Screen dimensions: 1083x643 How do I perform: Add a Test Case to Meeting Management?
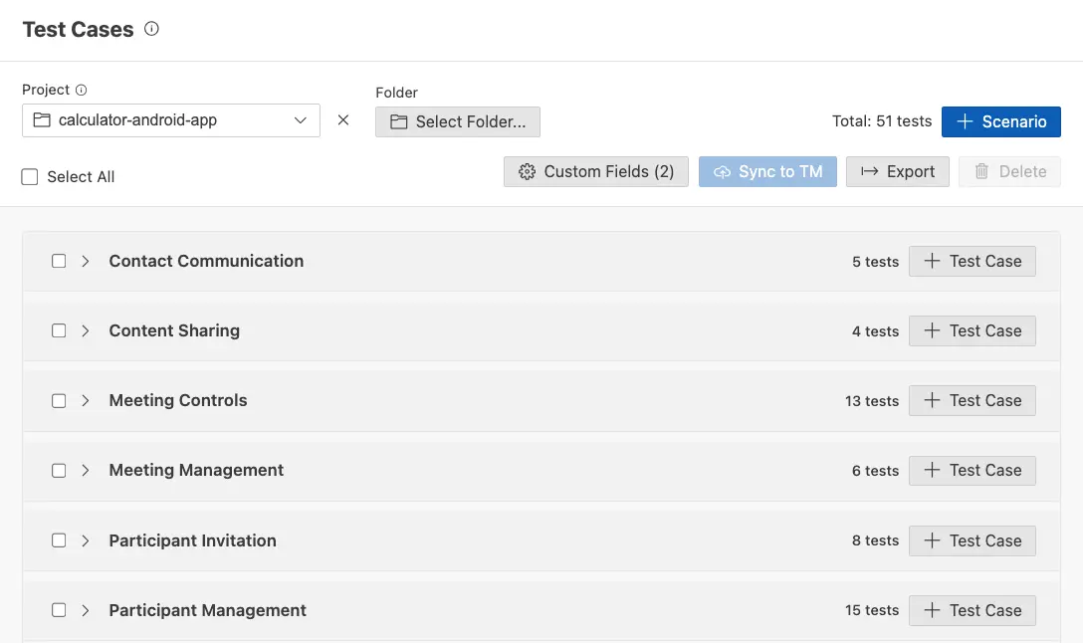[x=972, y=470]
